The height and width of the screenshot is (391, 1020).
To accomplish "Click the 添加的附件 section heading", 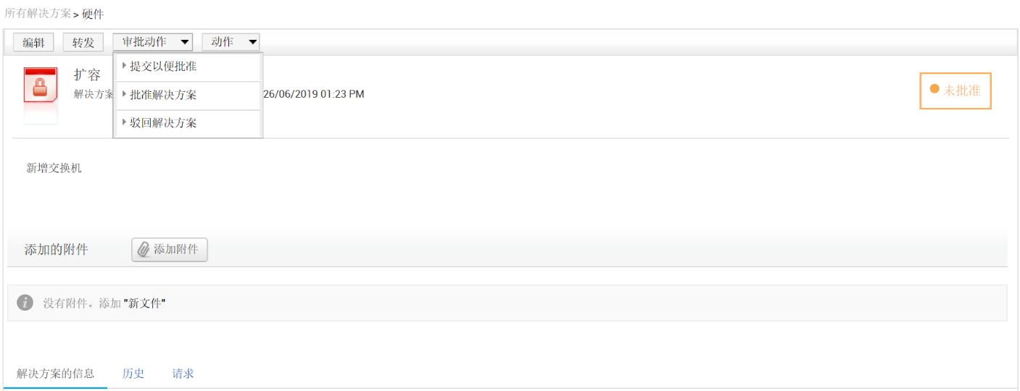I will tap(57, 250).
